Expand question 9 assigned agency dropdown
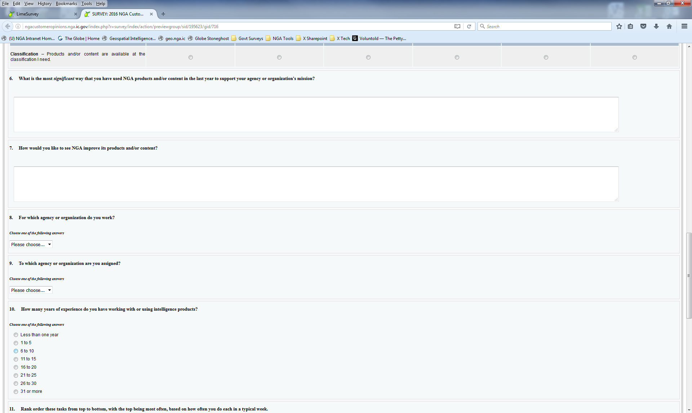 pyautogui.click(x=31, y=290)
